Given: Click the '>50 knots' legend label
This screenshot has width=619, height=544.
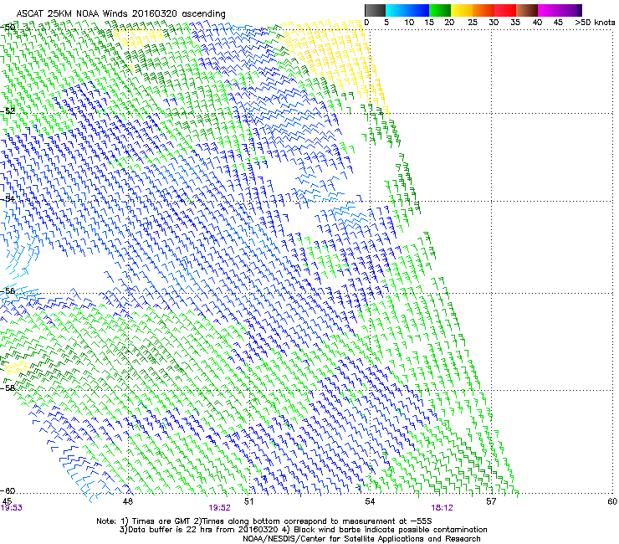Looking at the screenshot, I should [x=595, y=22].
